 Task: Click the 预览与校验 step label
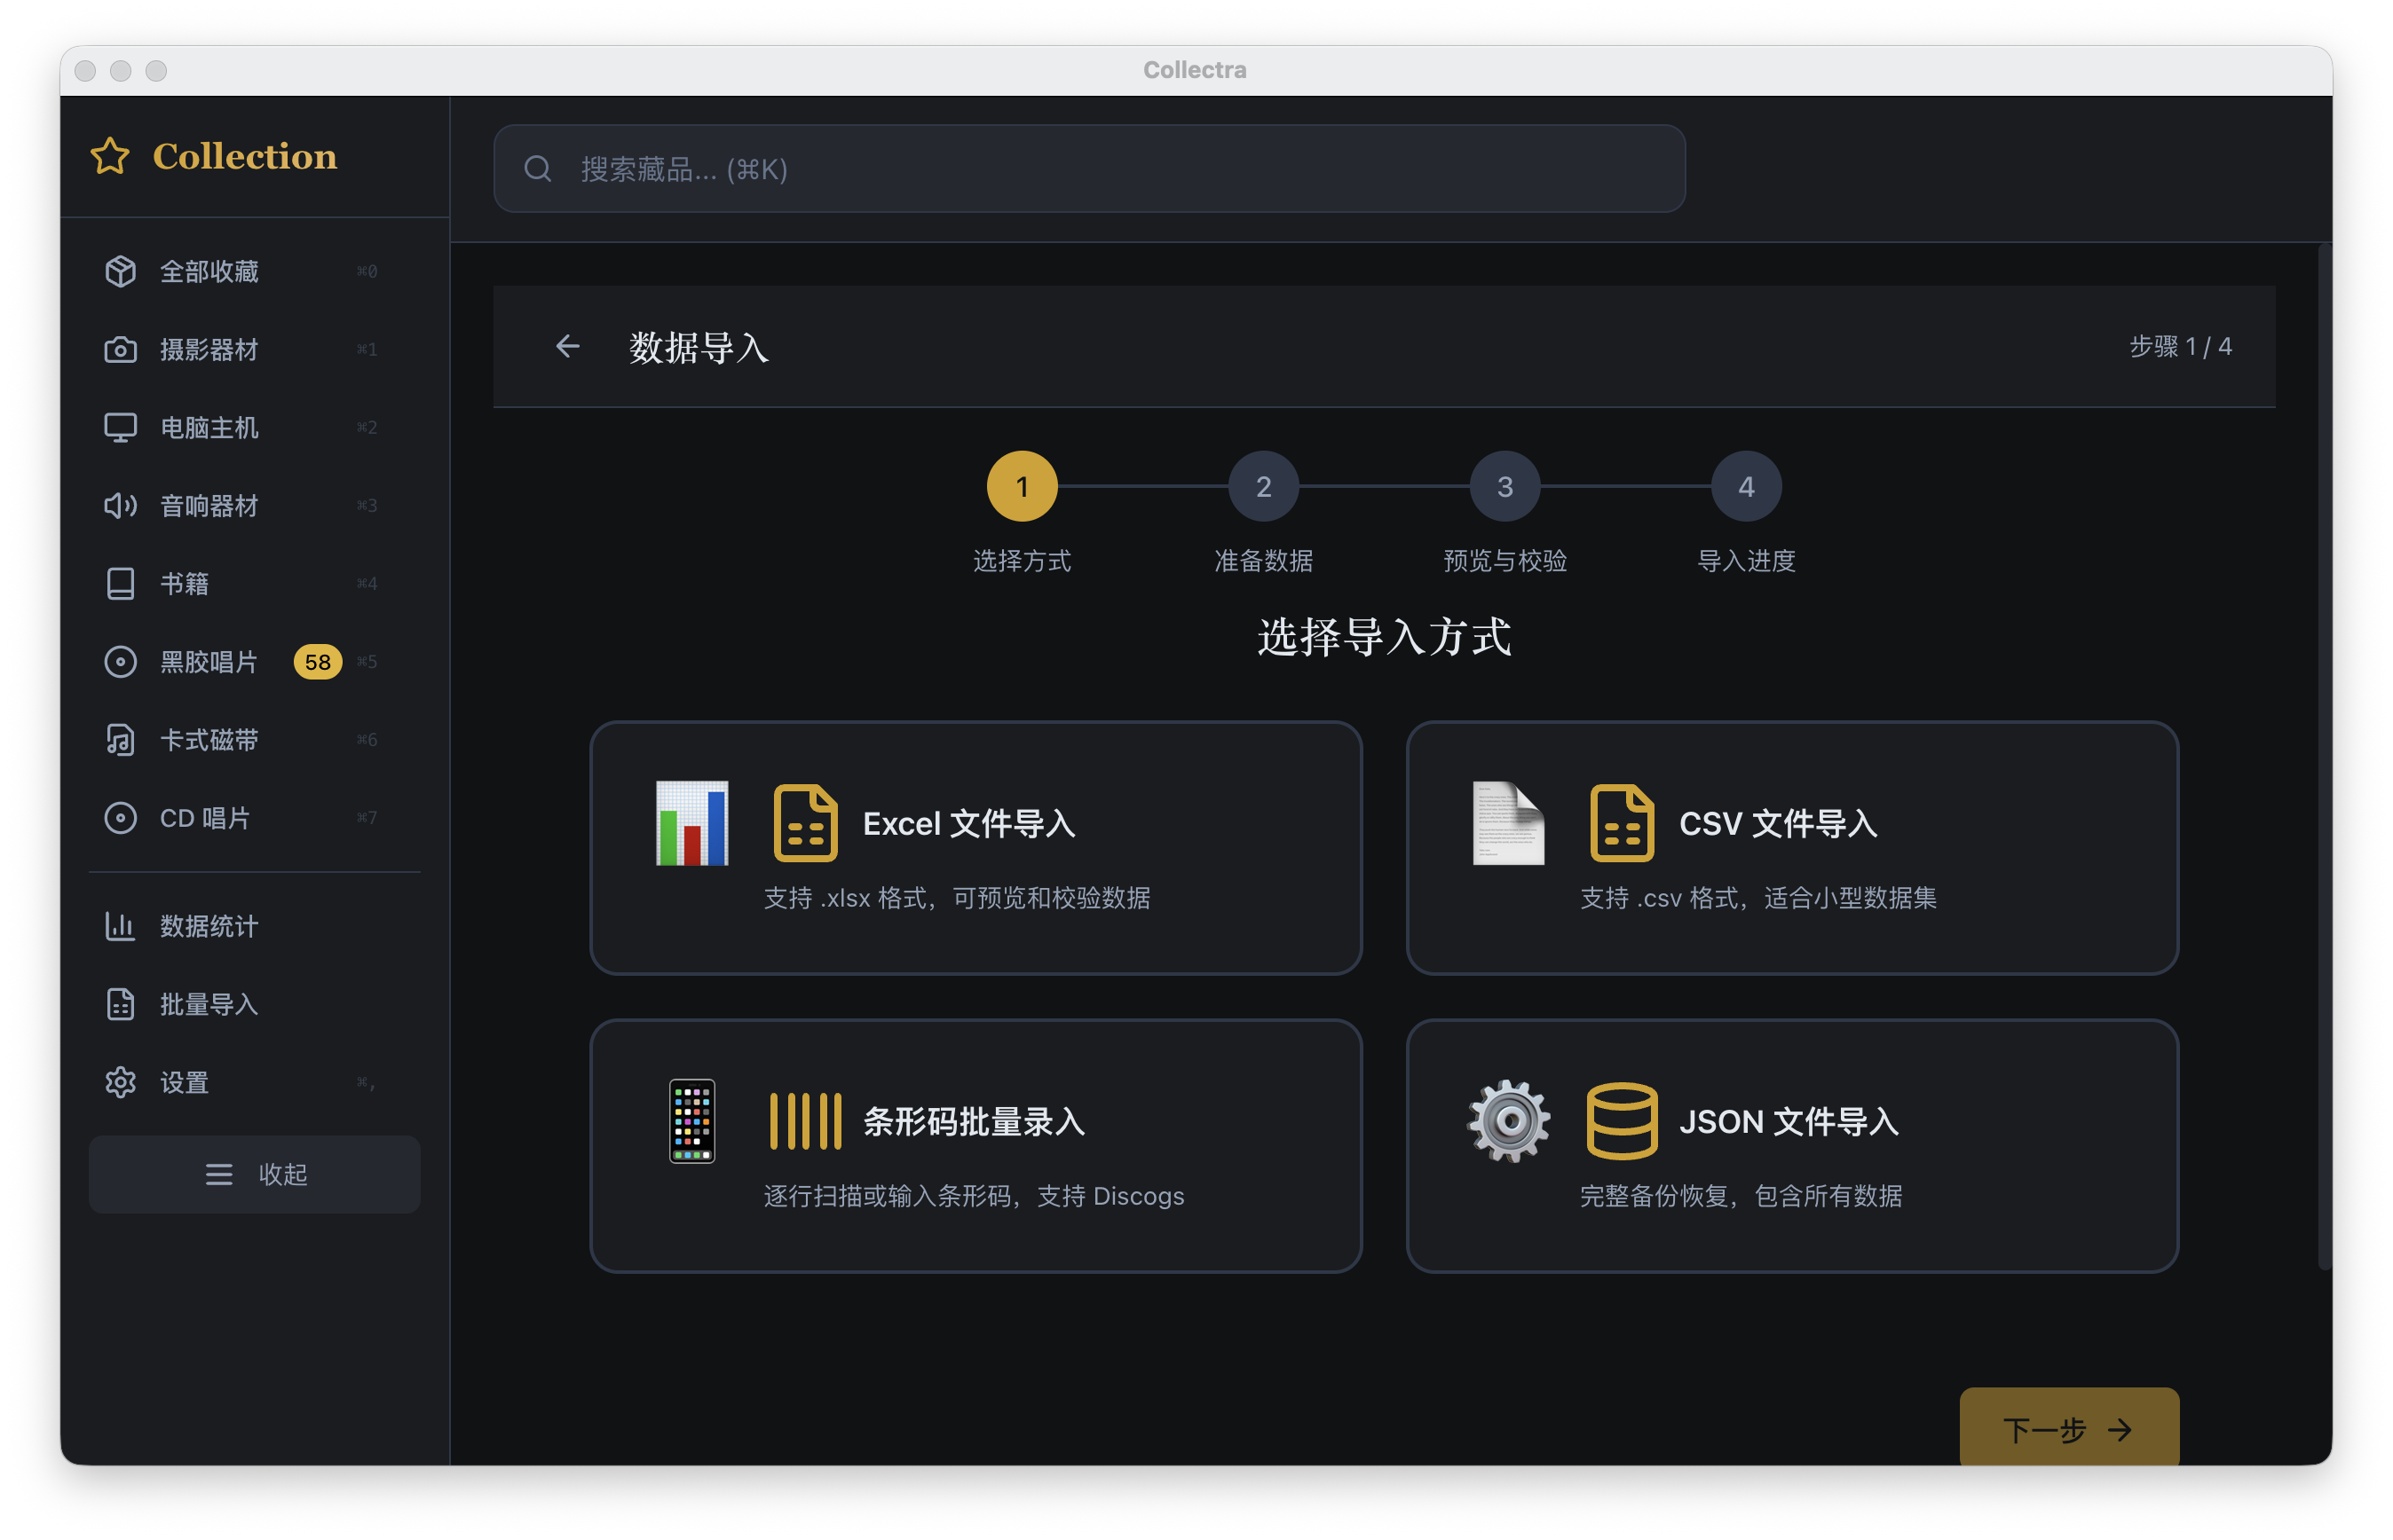pos(1504,560)
